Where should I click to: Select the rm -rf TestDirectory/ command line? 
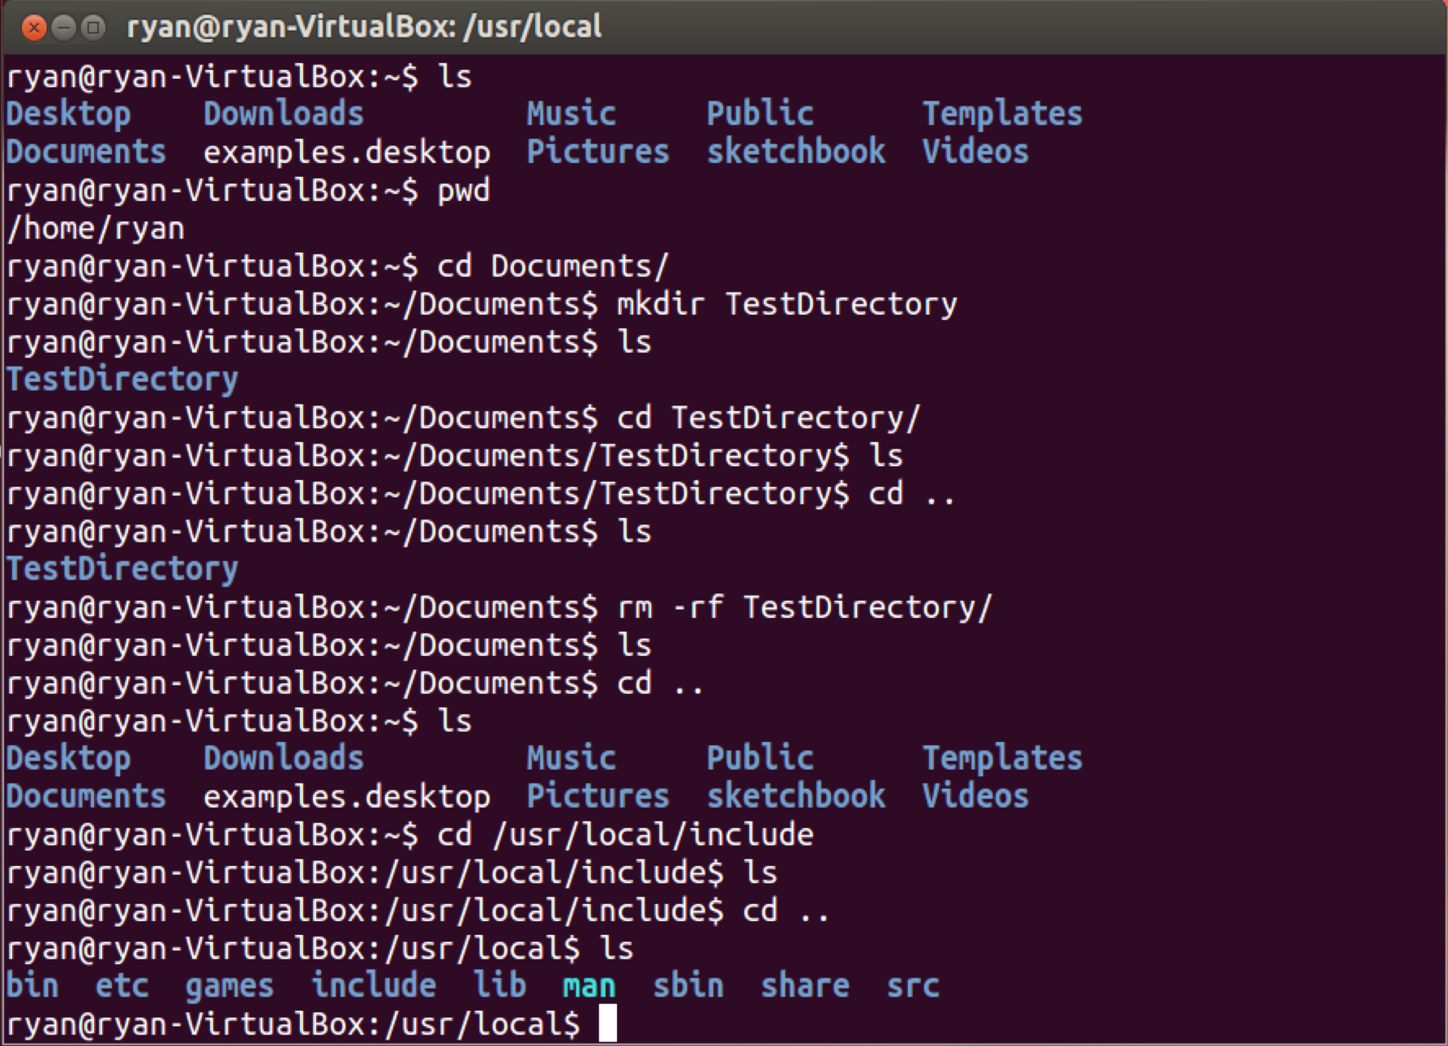click(x=803, y=607)
